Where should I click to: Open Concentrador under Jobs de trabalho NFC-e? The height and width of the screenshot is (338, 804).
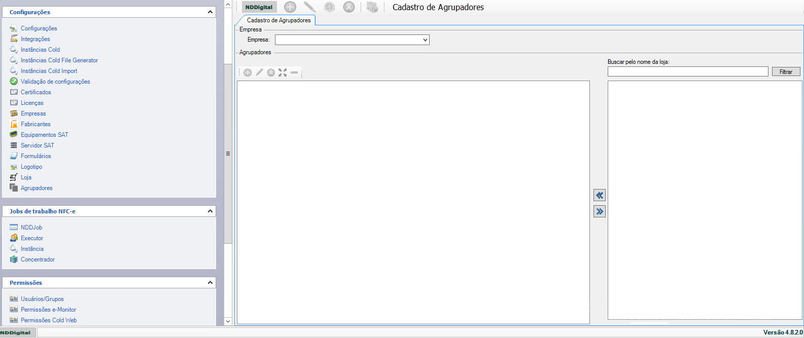pyautogui.click(x=38, y=259)
